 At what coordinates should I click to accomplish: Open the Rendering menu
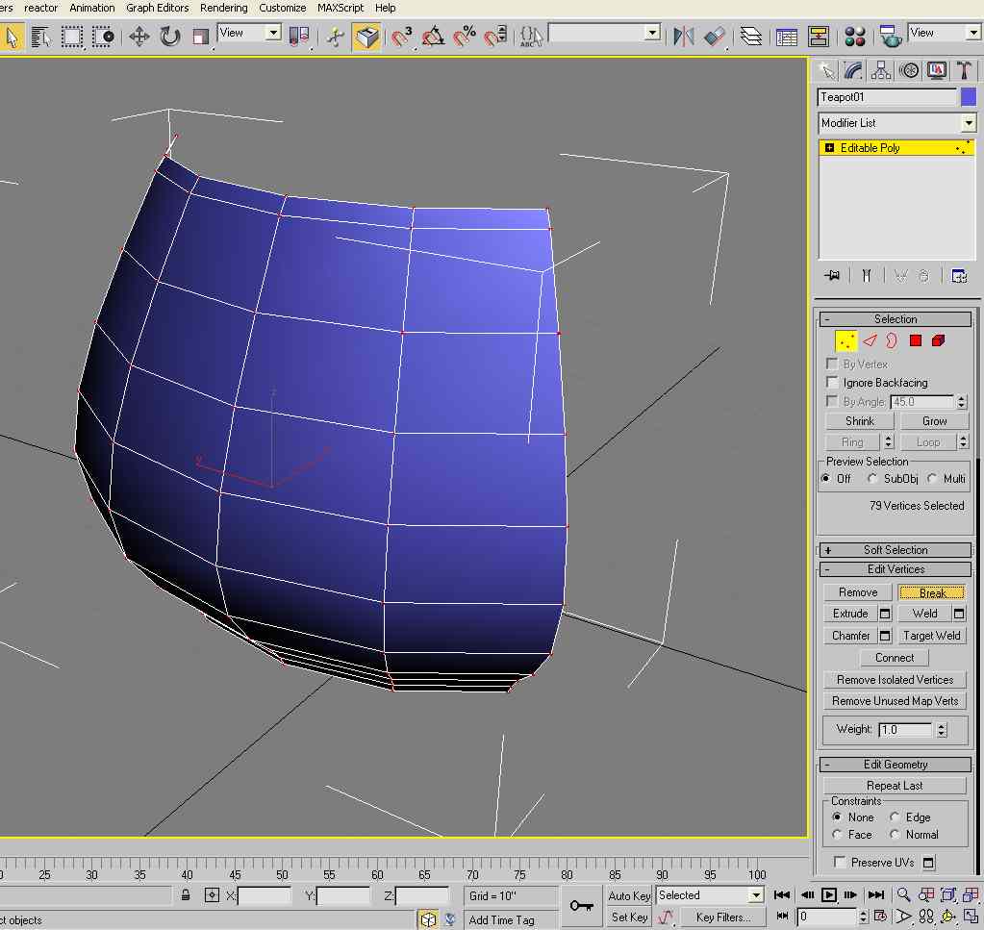223,8
